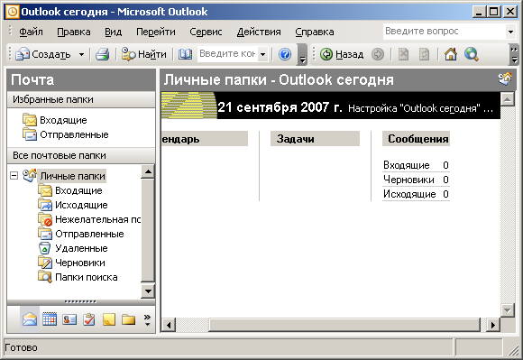The width and height of the screenshot is (523, 360).
Task: Switch to Calendar navigation icon
Action: pos(50,319)
